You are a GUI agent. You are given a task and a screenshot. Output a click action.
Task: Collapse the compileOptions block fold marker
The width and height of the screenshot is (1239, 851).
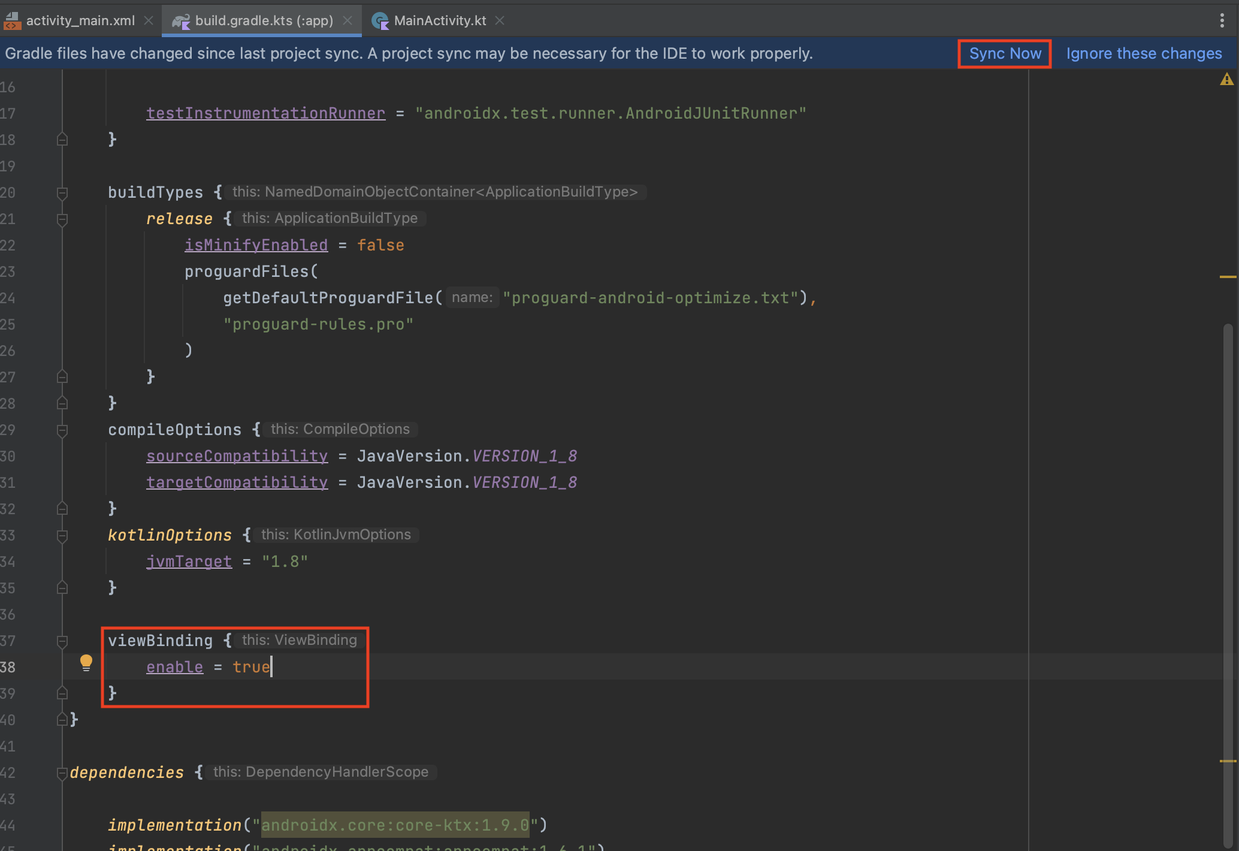click(x=62, y=430)
